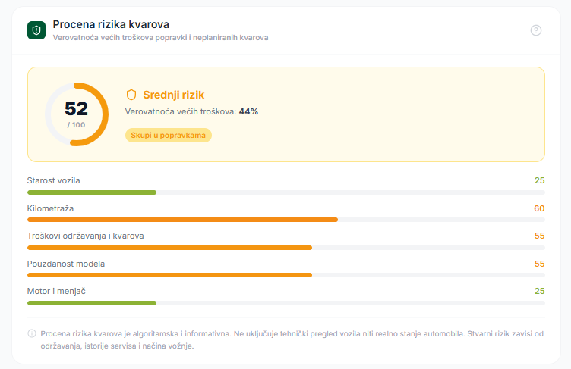Click the Motor i menjač progress bar
Screen dimensions: 571x369
pos(285,303)
